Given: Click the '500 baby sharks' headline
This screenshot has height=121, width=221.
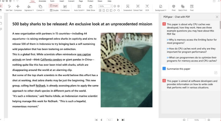Looking at the screenshot, I should point(82,24).
